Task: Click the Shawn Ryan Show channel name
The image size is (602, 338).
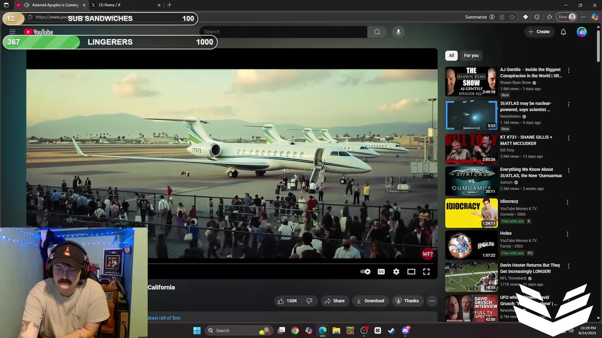Action: click(x=515, y=83)
